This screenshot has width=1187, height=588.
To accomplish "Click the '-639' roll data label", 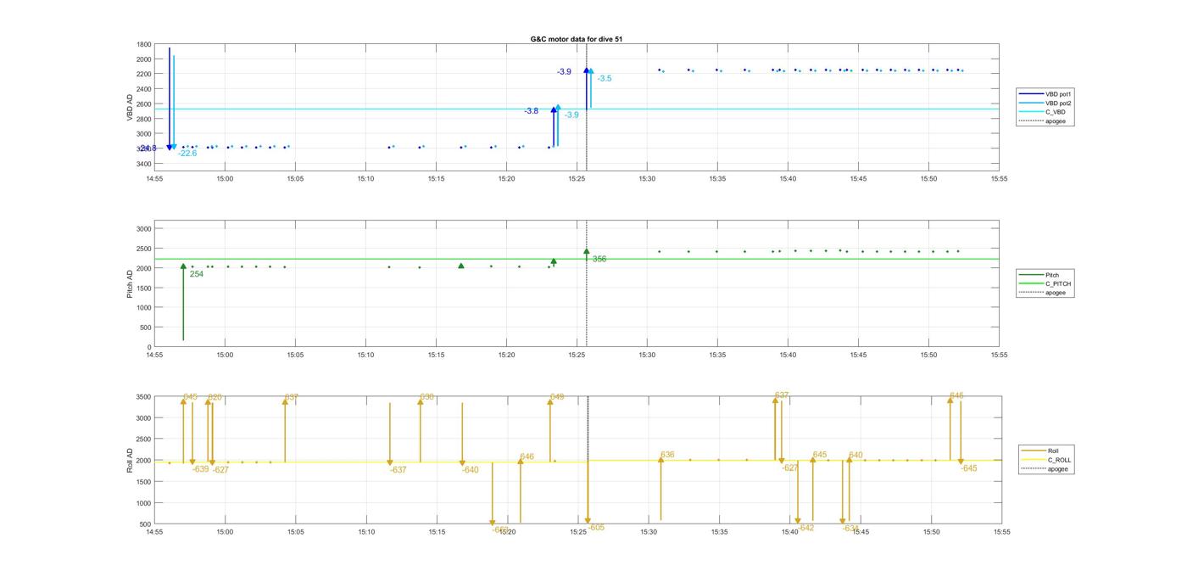I will 201,469.
